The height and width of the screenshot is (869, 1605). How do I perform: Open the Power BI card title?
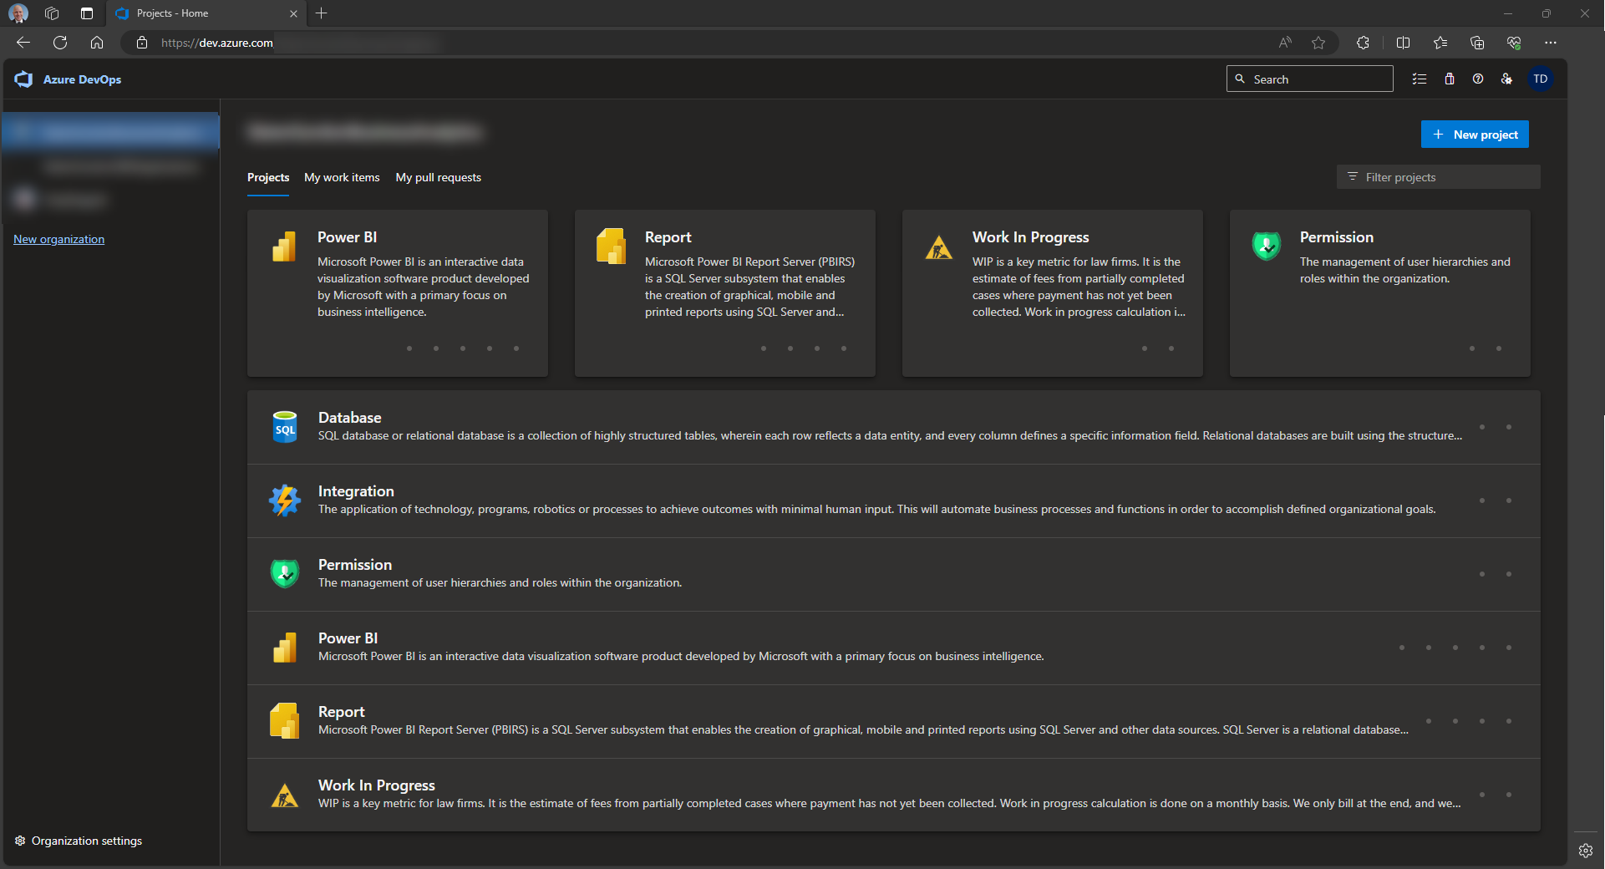(x=347, y=237)
